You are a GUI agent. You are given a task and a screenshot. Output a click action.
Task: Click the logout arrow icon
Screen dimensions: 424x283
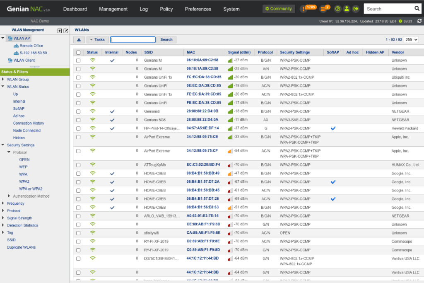coord(356,9)
